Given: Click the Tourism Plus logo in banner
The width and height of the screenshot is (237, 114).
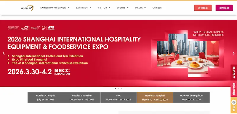Looking at the screenshot, I should point(13,28).
